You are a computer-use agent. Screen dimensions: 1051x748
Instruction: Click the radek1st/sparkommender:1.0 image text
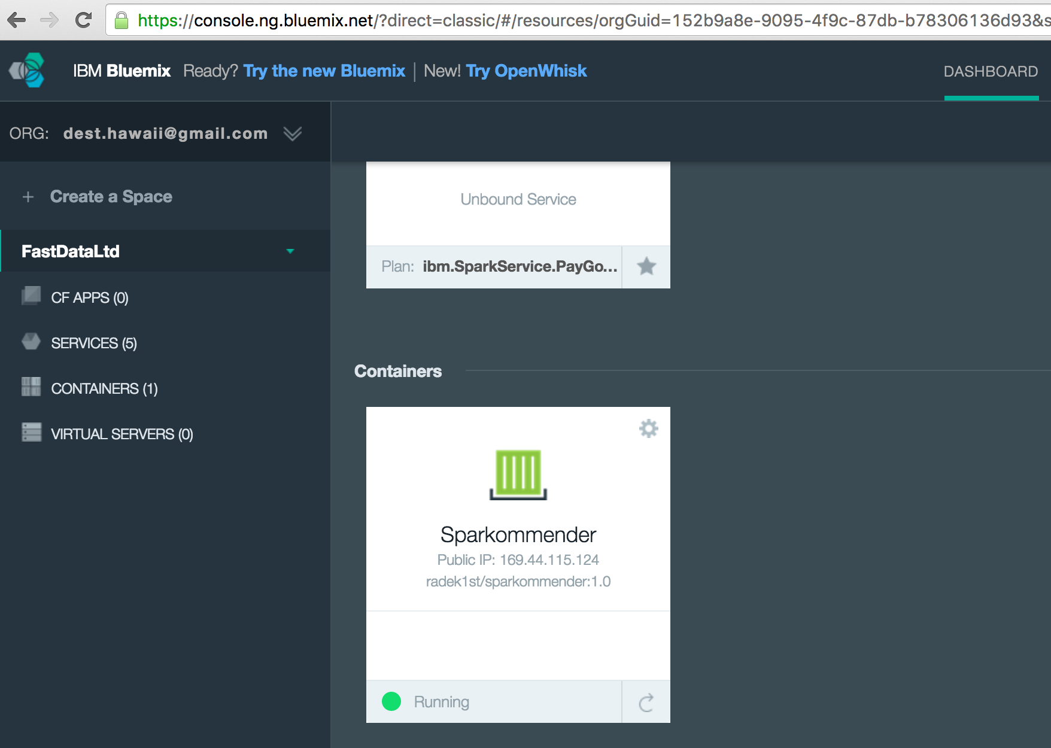click(x=518, y=582)
